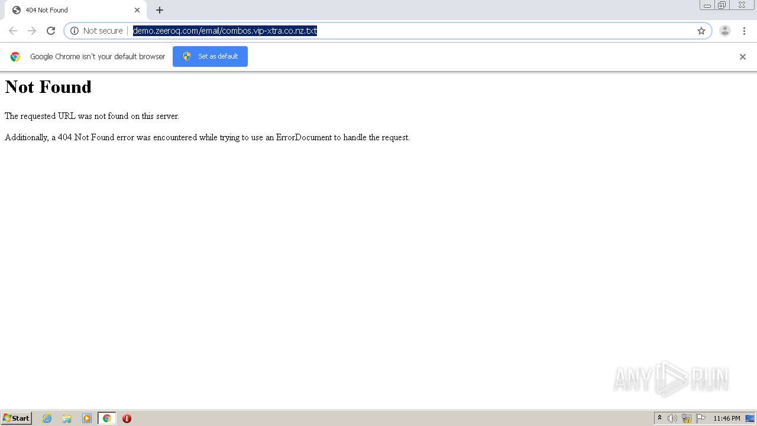This screenshot has height=426, width=757.
Task: Open the Chrome profile avatar
Action: click(x=725, y=31)
